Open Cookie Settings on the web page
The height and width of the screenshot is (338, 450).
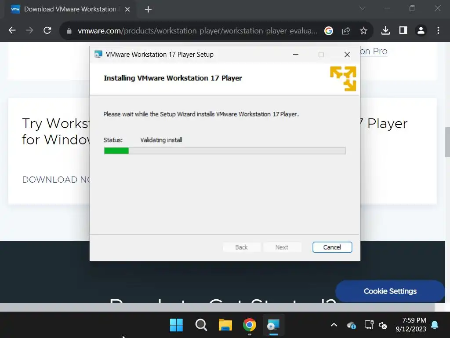coord(390,291)
